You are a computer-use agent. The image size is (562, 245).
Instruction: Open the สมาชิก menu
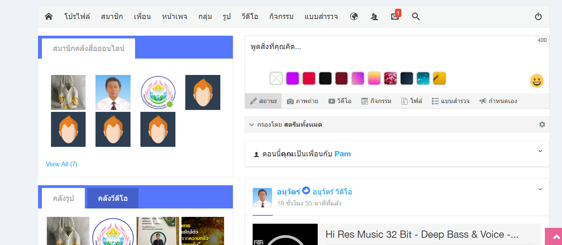click(x=112, y=16)
